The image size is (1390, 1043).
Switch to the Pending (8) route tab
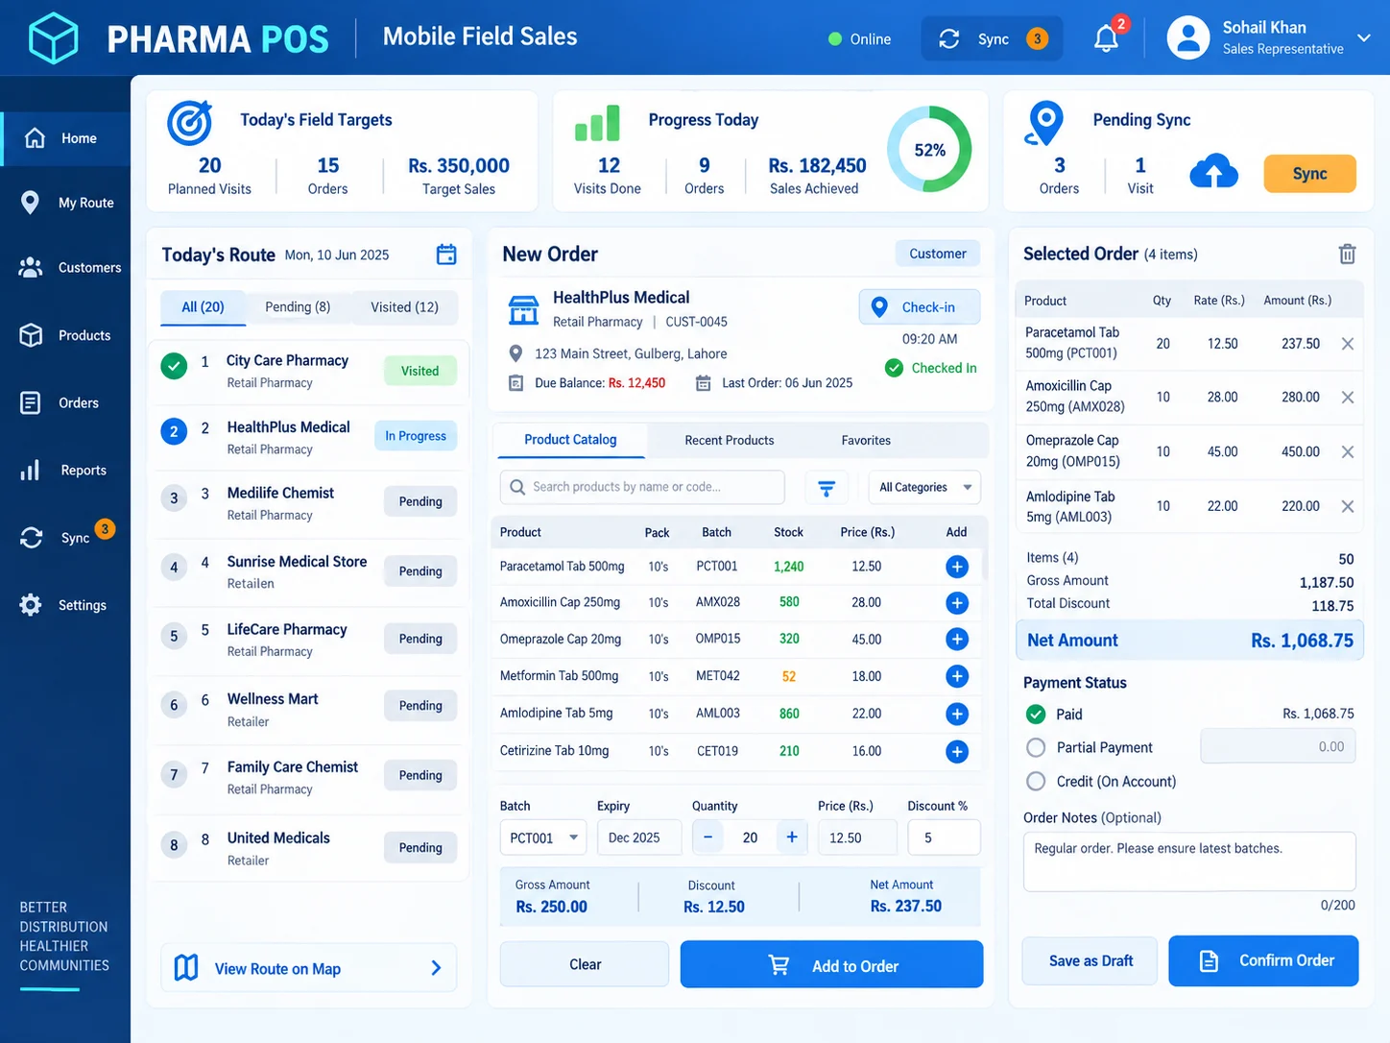point(298,307)
